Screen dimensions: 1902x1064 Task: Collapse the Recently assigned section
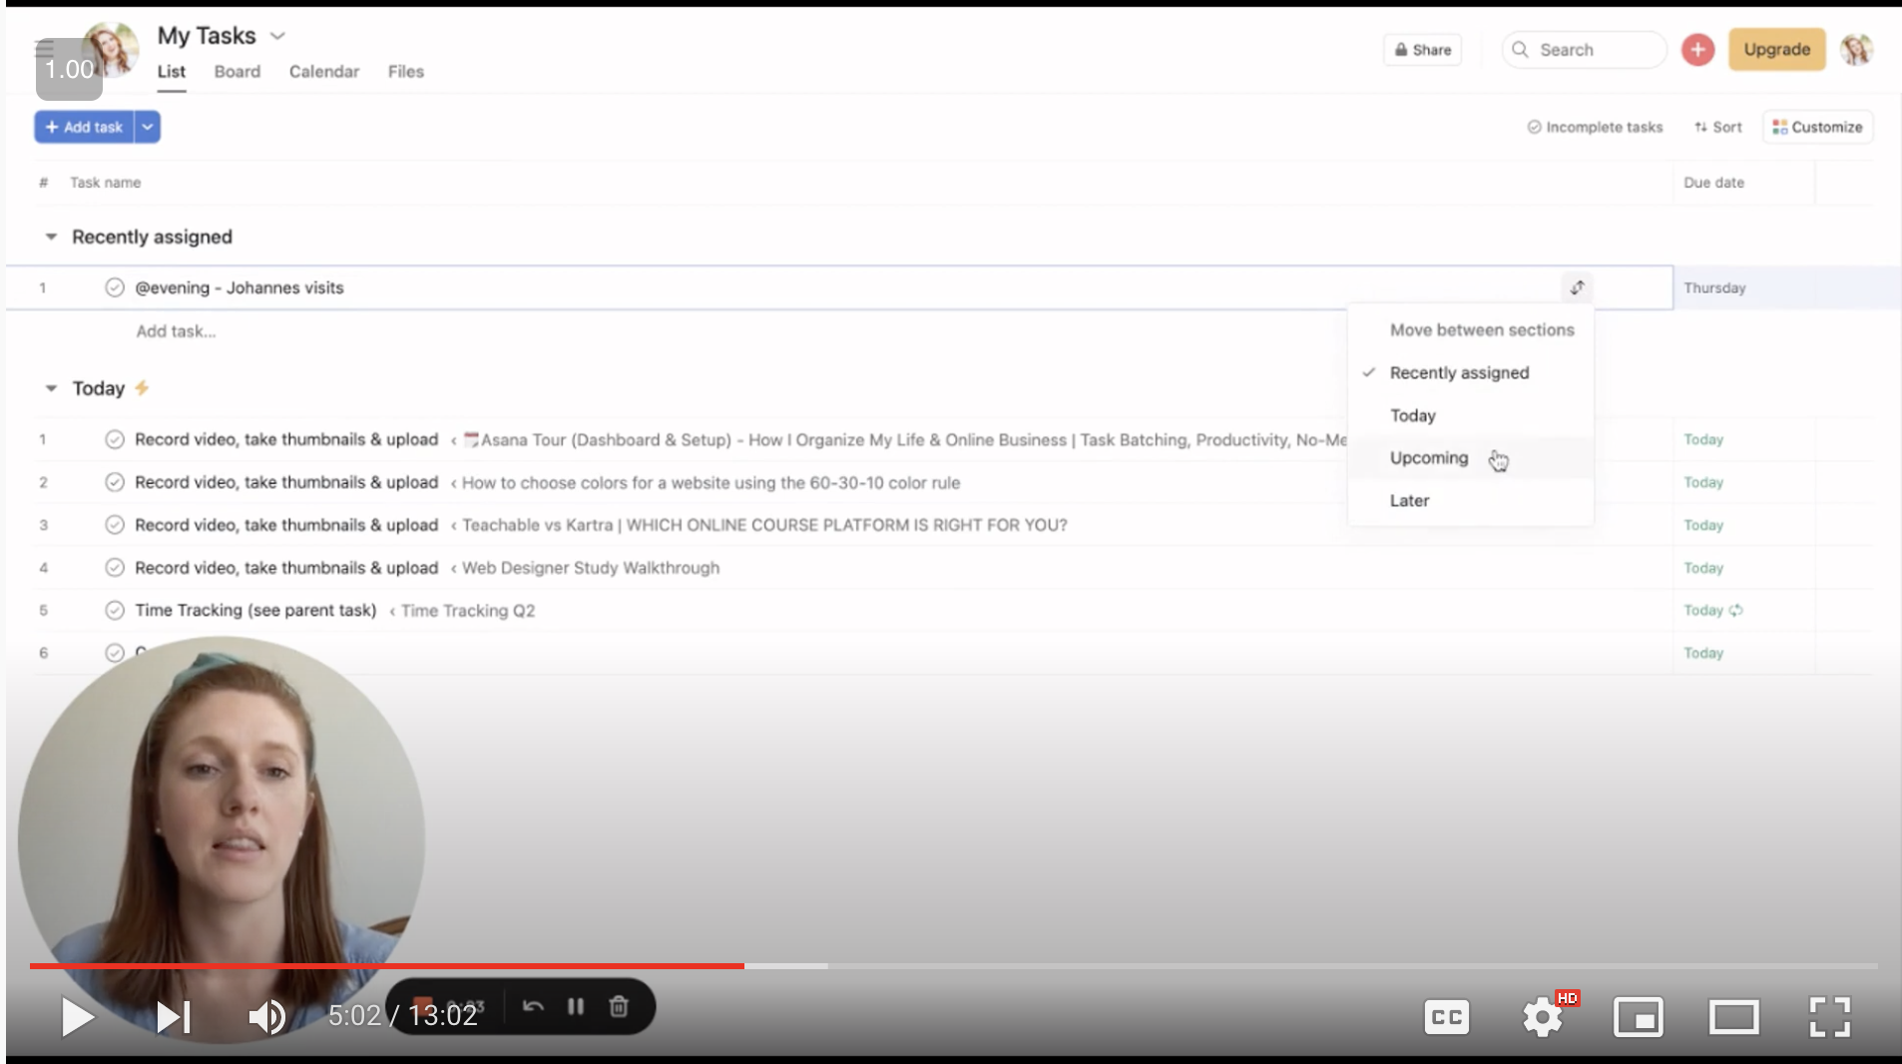point(51,237)
